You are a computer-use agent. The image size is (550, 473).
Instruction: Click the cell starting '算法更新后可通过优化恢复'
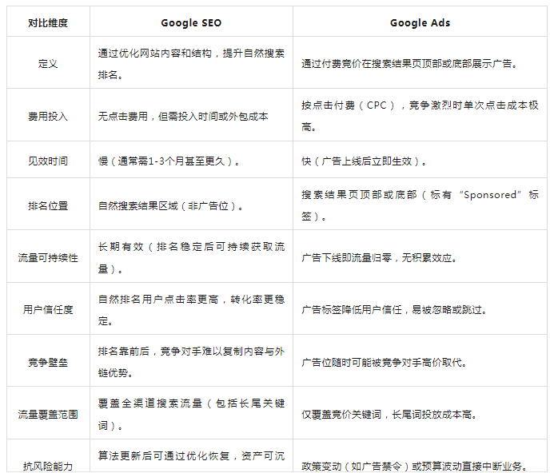[191, 455]
